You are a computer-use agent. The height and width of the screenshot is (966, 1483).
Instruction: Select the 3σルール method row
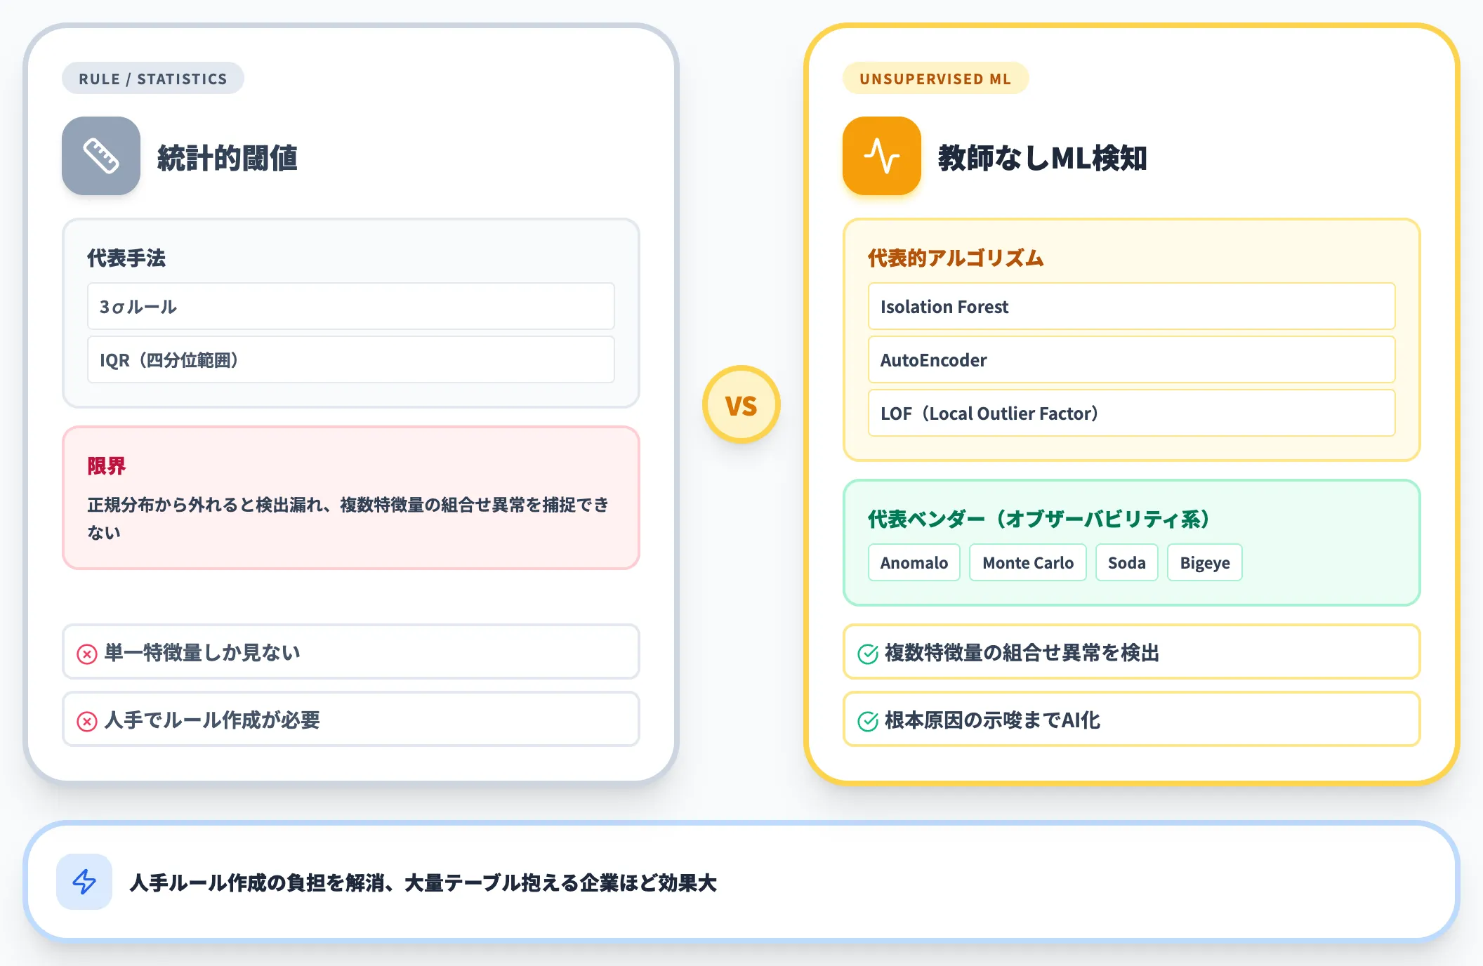351,306
